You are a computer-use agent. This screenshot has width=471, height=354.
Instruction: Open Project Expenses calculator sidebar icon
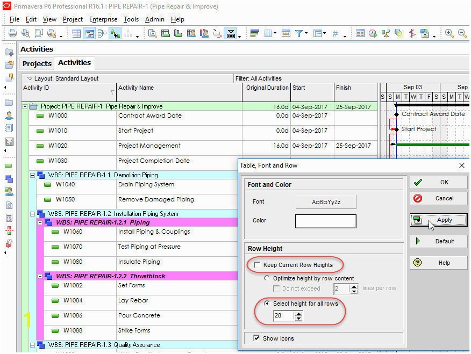[9, 218]
